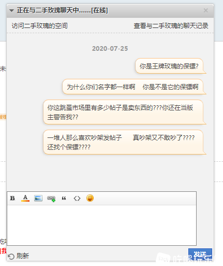Open 查看与二手玫瑰的聊天记录 link

click(171, 26)
